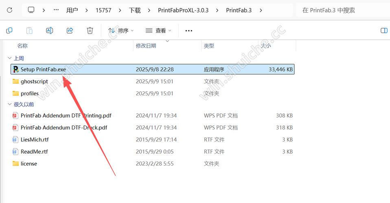The height and width of the screenshot is (203, 390).
Task: Select PrintFab Addendum DTF Printing.pdf file name
Action: (66, 115)
